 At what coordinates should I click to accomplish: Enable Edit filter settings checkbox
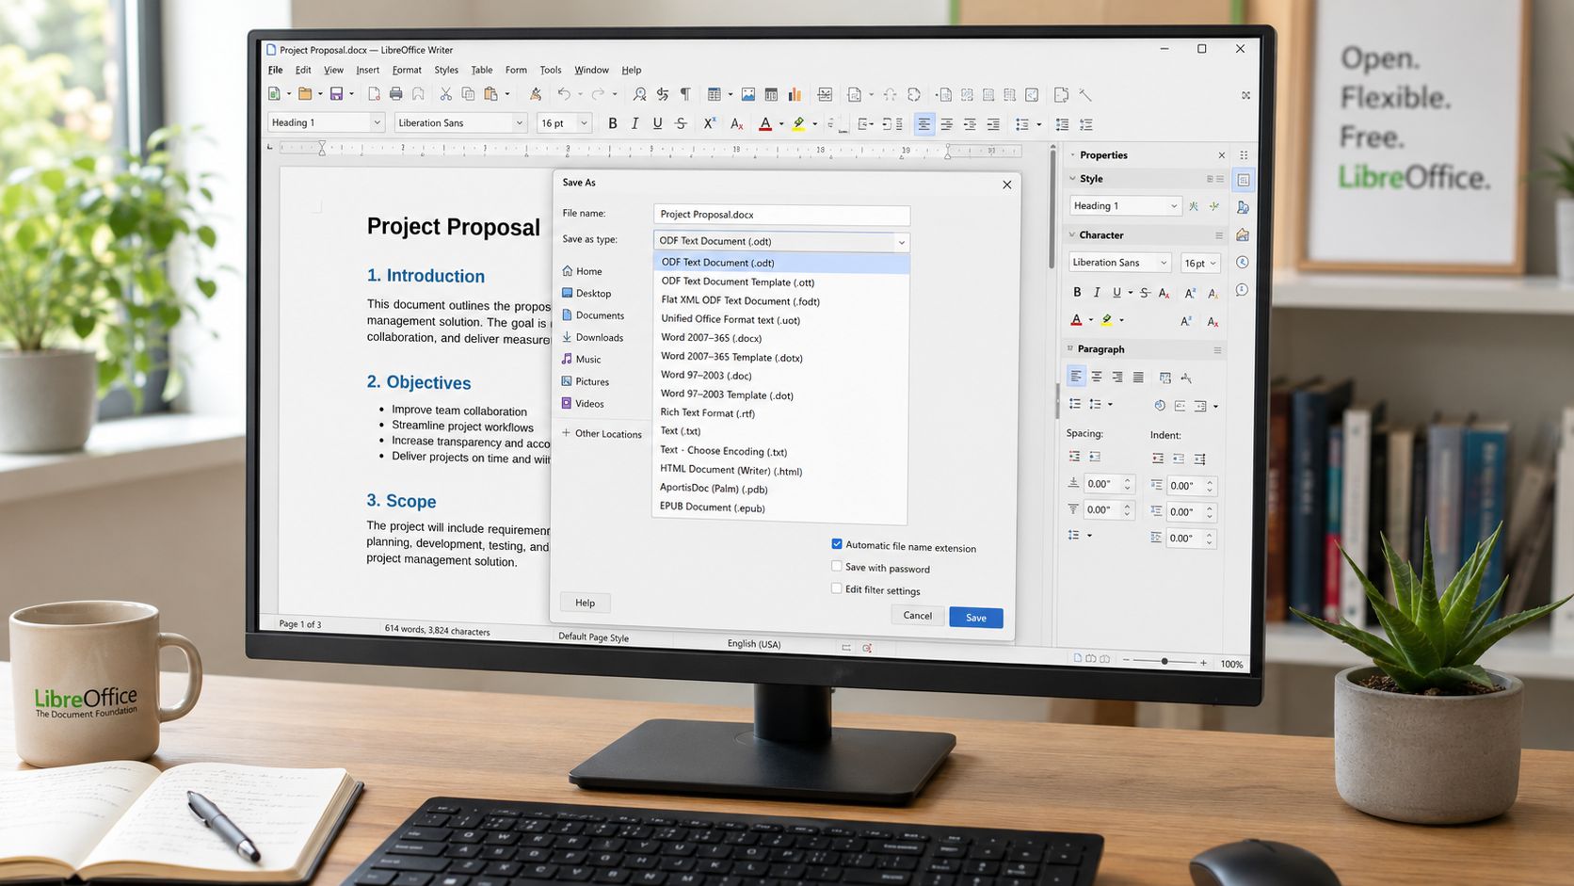point(836,588)
